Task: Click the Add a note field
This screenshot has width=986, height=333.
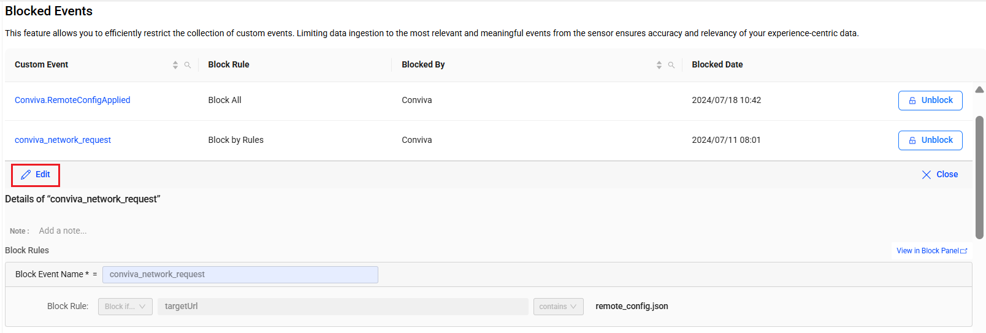Action: pyautogui.click(x=63, y=231)
